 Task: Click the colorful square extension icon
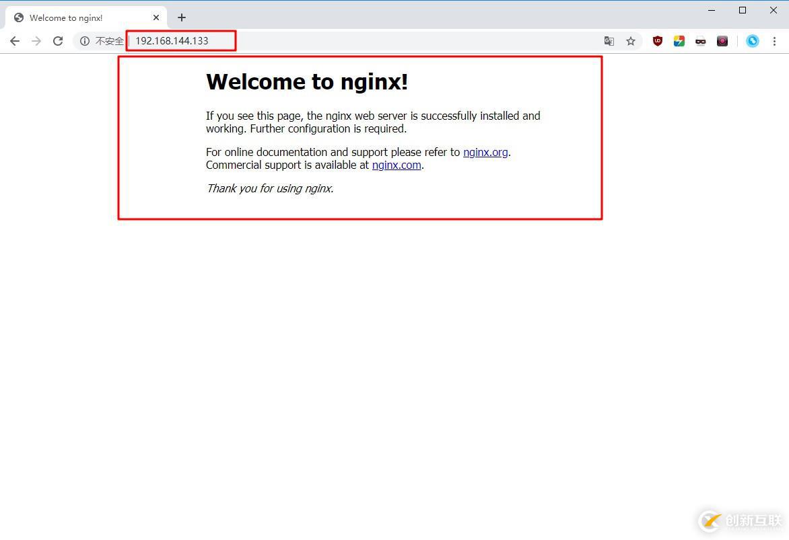tap(679, 41)
